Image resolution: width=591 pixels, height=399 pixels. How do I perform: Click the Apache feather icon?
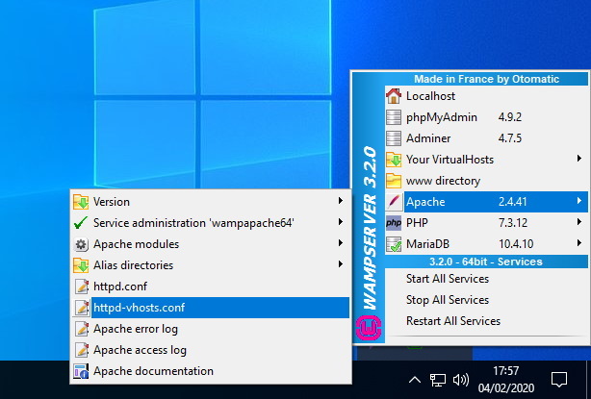pyautogui.click(x=393, y=202)
